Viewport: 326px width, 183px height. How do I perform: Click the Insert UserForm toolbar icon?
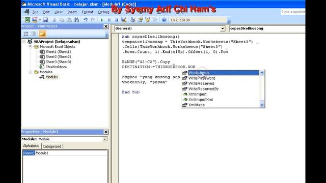point(35,20)
